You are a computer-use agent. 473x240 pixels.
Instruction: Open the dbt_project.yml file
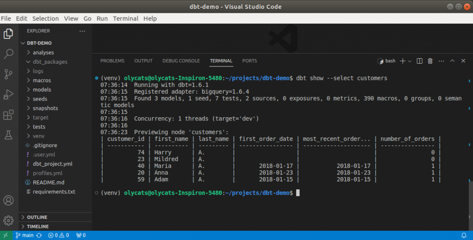[x=55, y=164]
